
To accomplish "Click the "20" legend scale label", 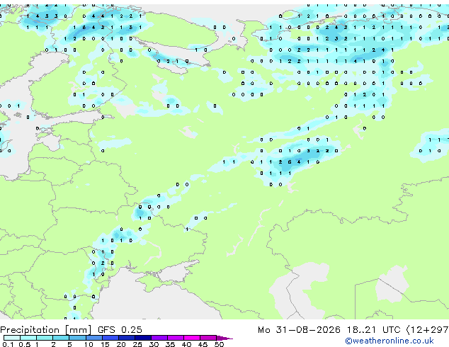I will (121, 344).
